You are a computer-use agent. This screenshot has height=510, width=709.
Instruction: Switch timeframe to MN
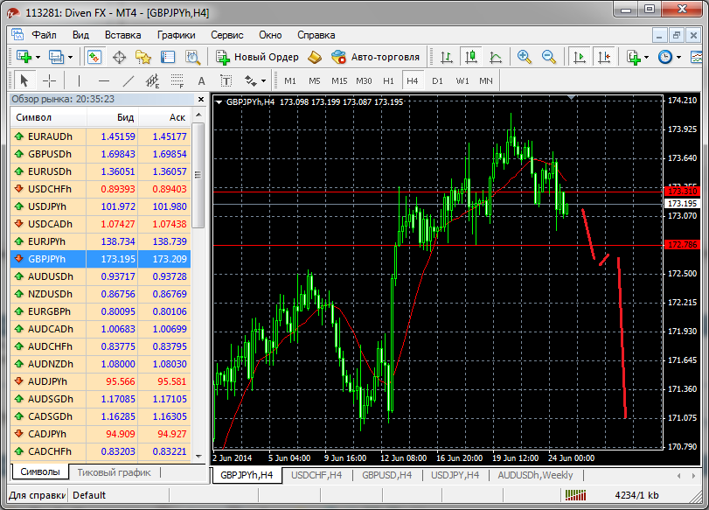coord(486,81)
